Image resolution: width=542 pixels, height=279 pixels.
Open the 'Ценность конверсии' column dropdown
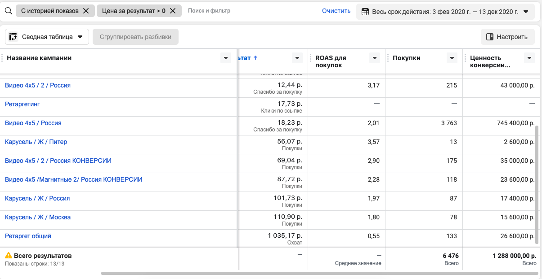[529, 58]
